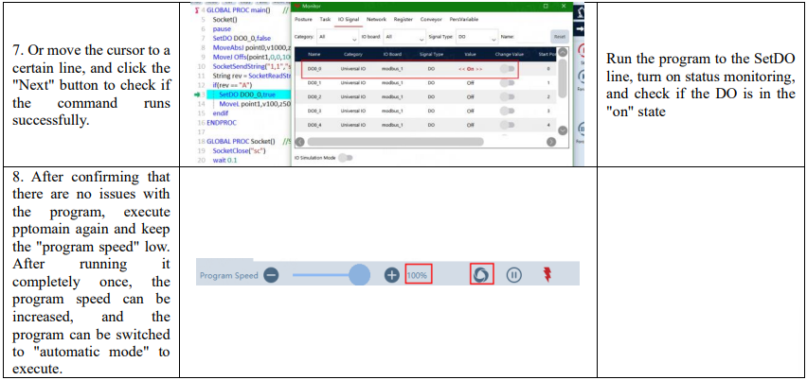Click the IO Board column header

click(392, 53)
